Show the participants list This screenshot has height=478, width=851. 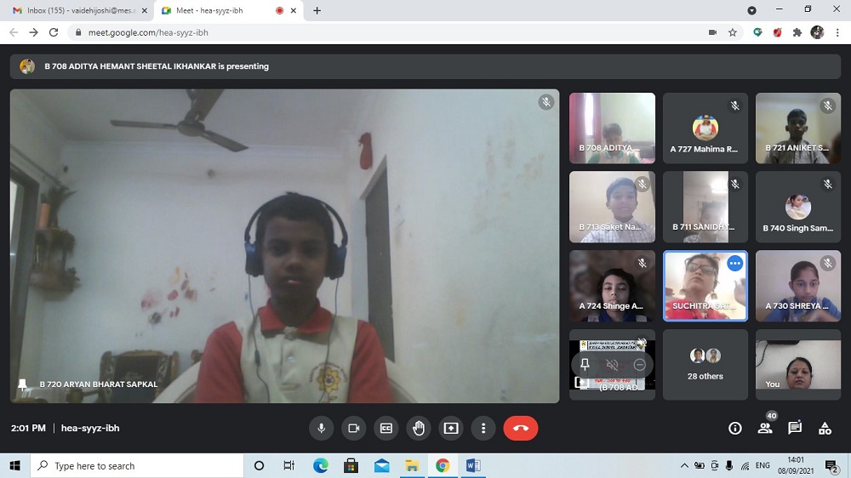(765, 428)
